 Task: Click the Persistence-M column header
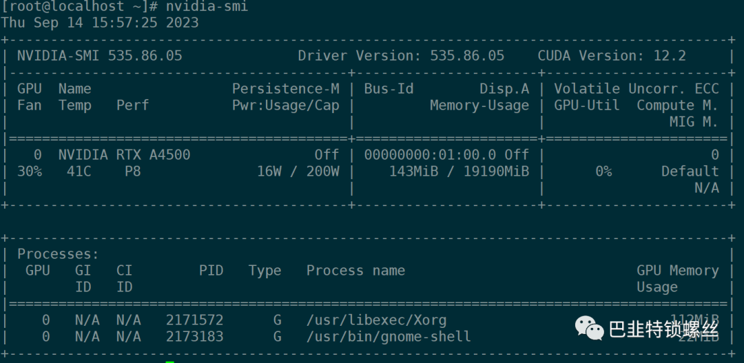(x=285, y=89)
